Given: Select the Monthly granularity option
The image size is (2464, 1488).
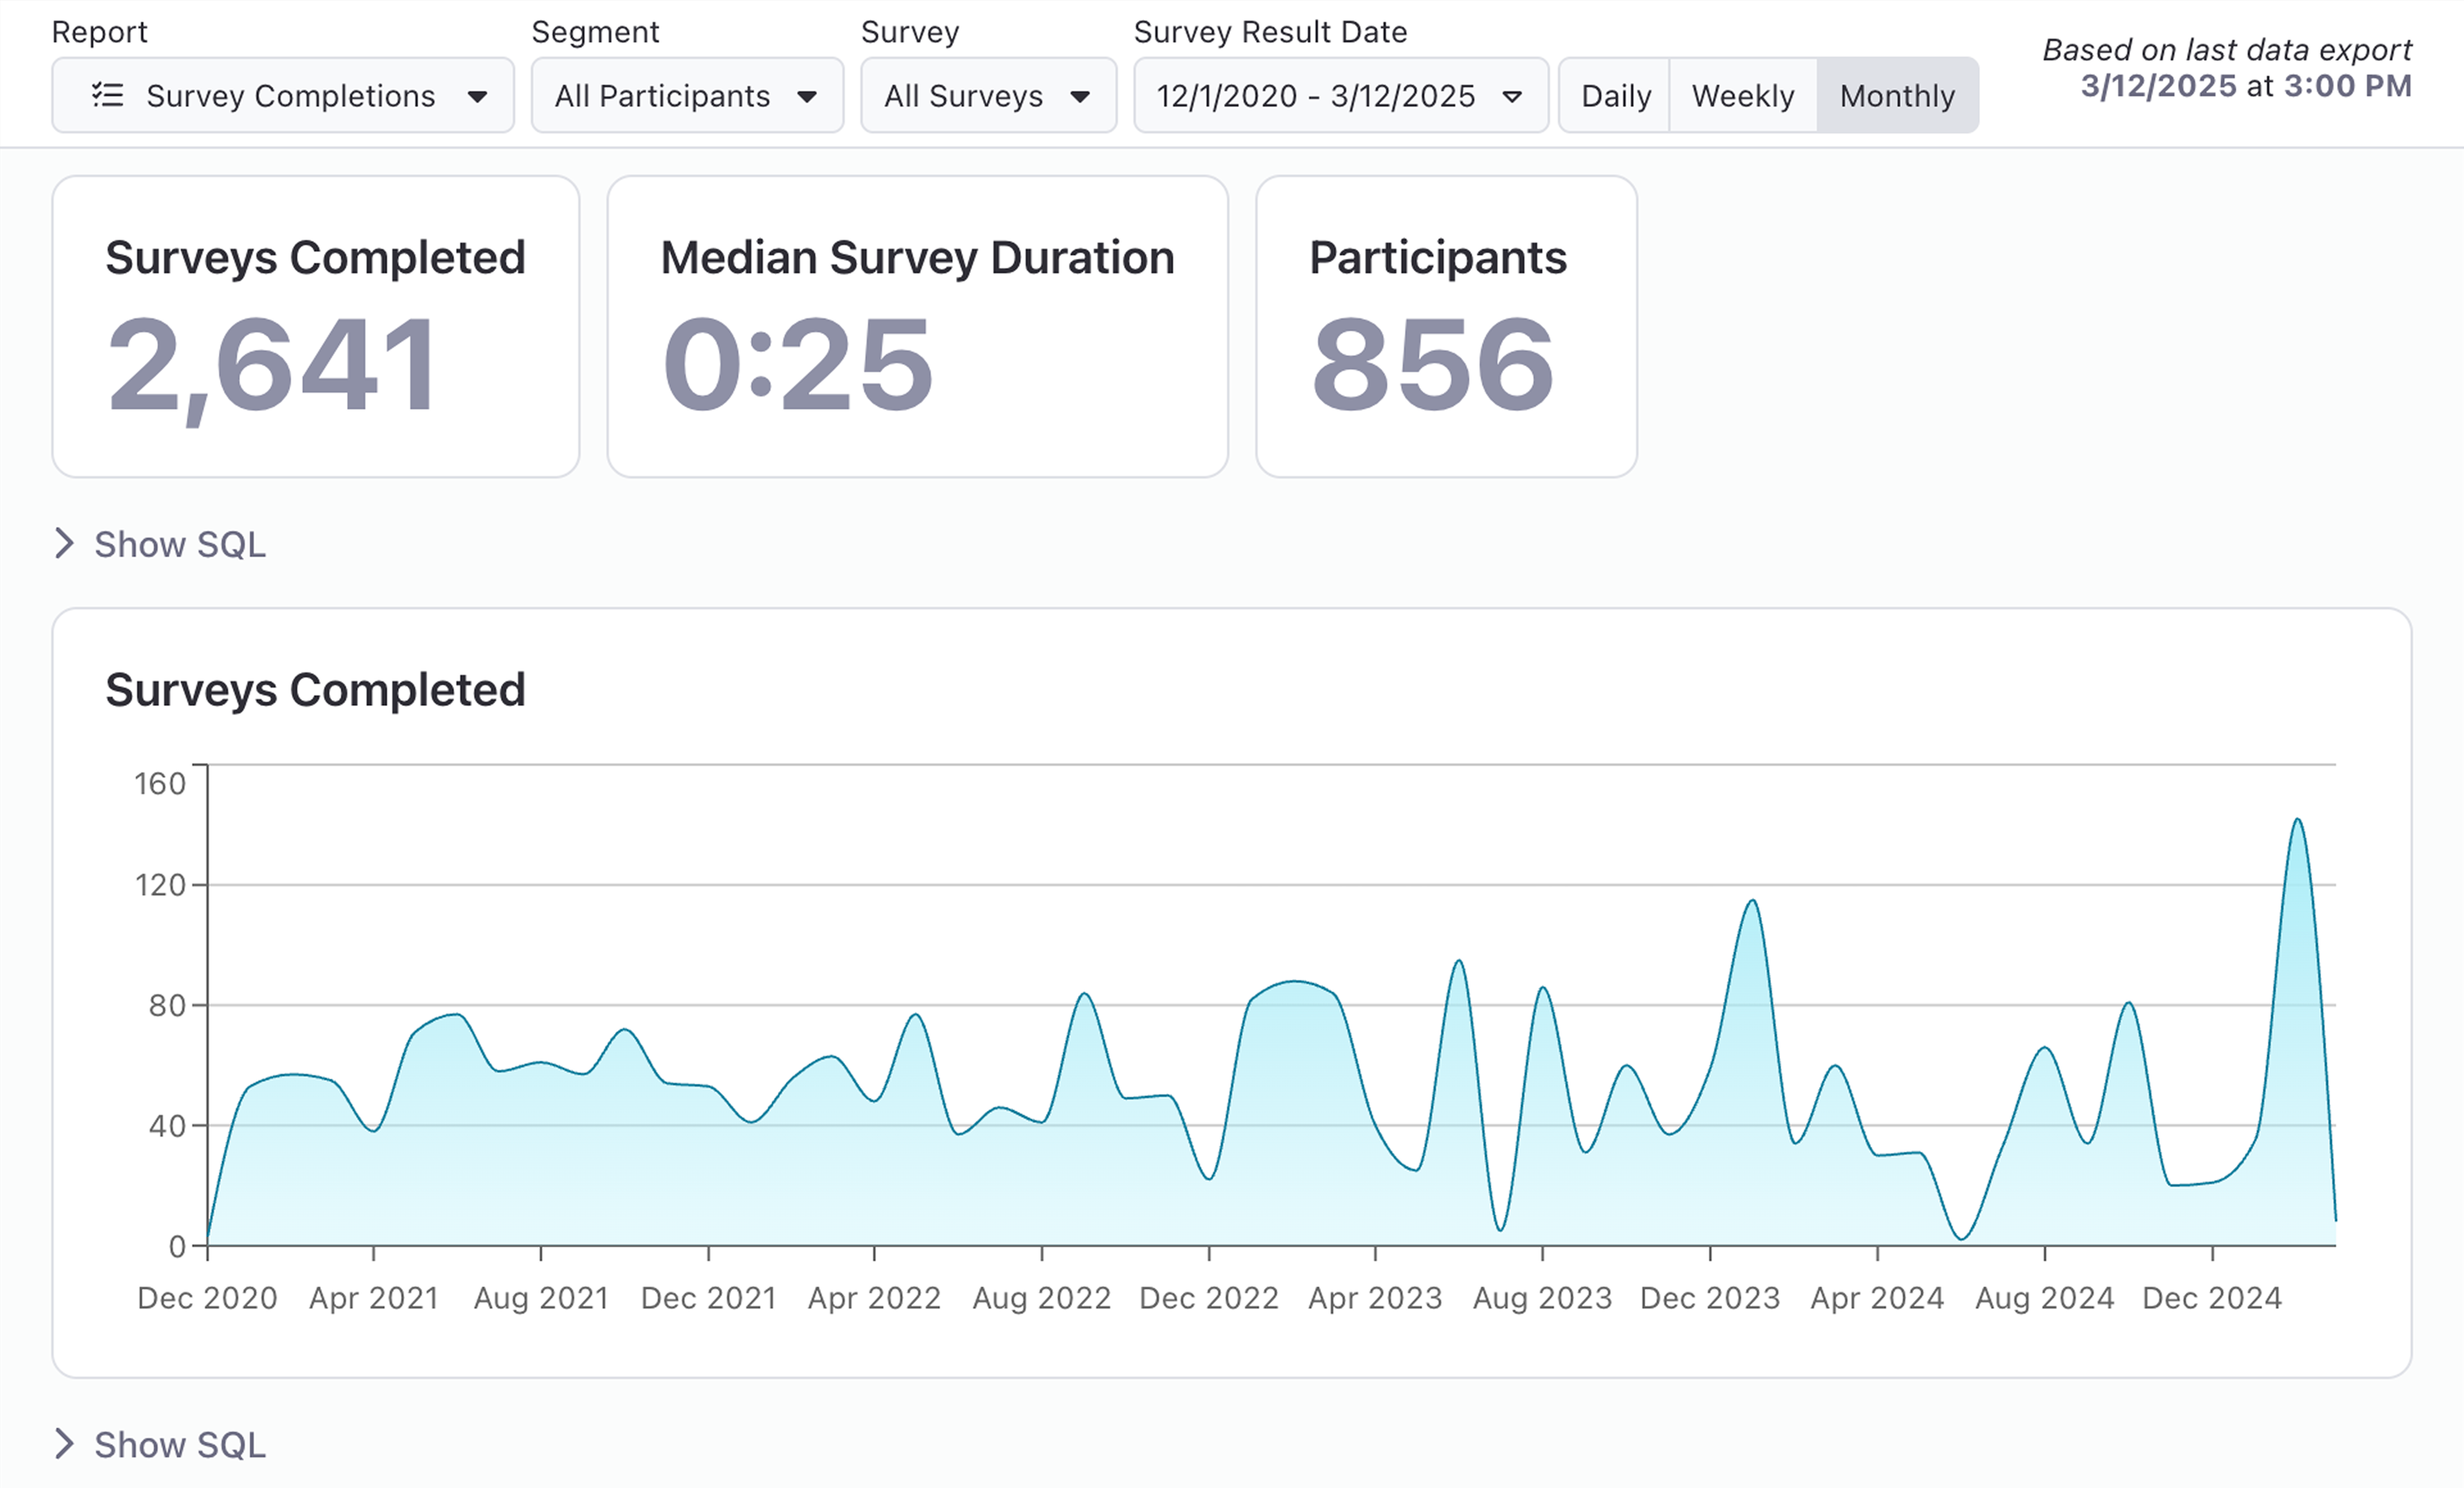Looking at the screenshot, I should click(x=1897, y=96).
